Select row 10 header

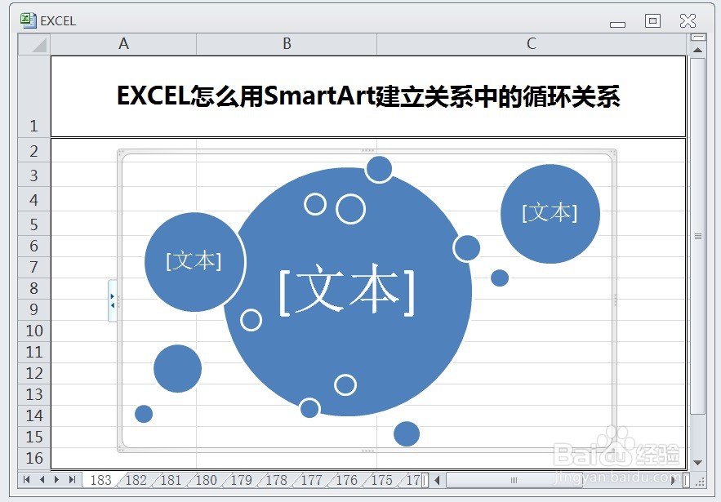pos(33,331)
